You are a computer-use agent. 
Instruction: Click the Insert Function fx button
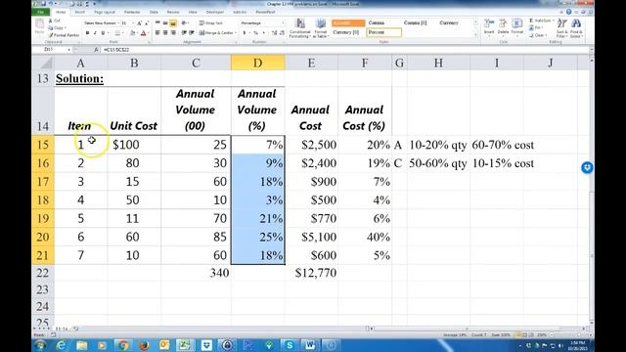(x=96, y=50)
